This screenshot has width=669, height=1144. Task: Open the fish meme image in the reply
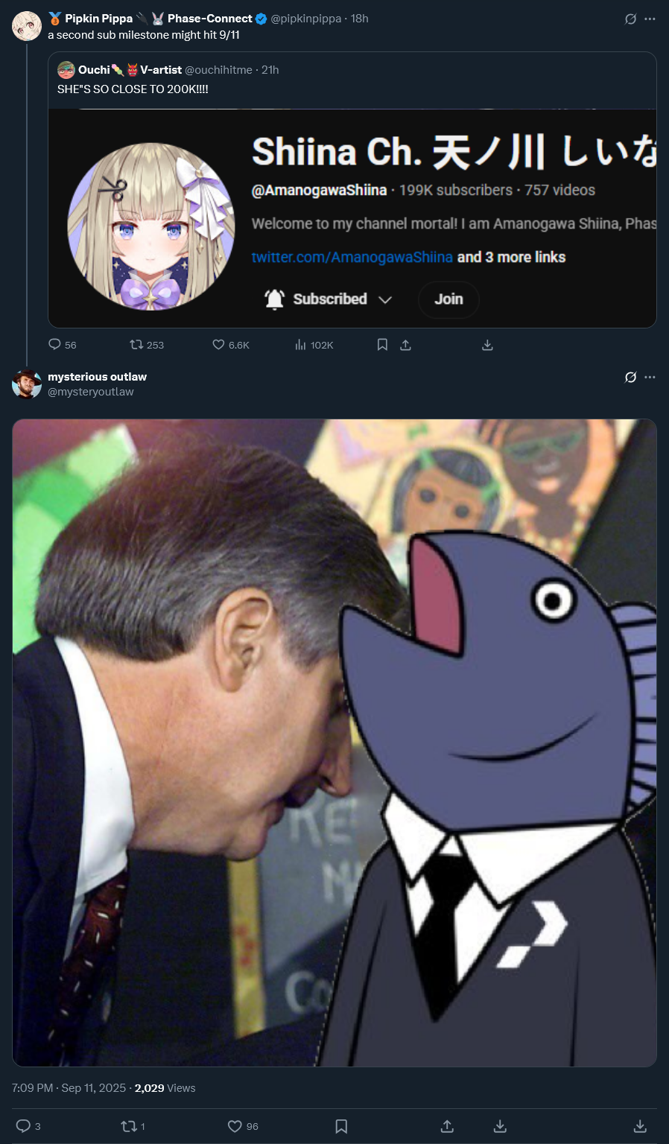tap(334, 743)
